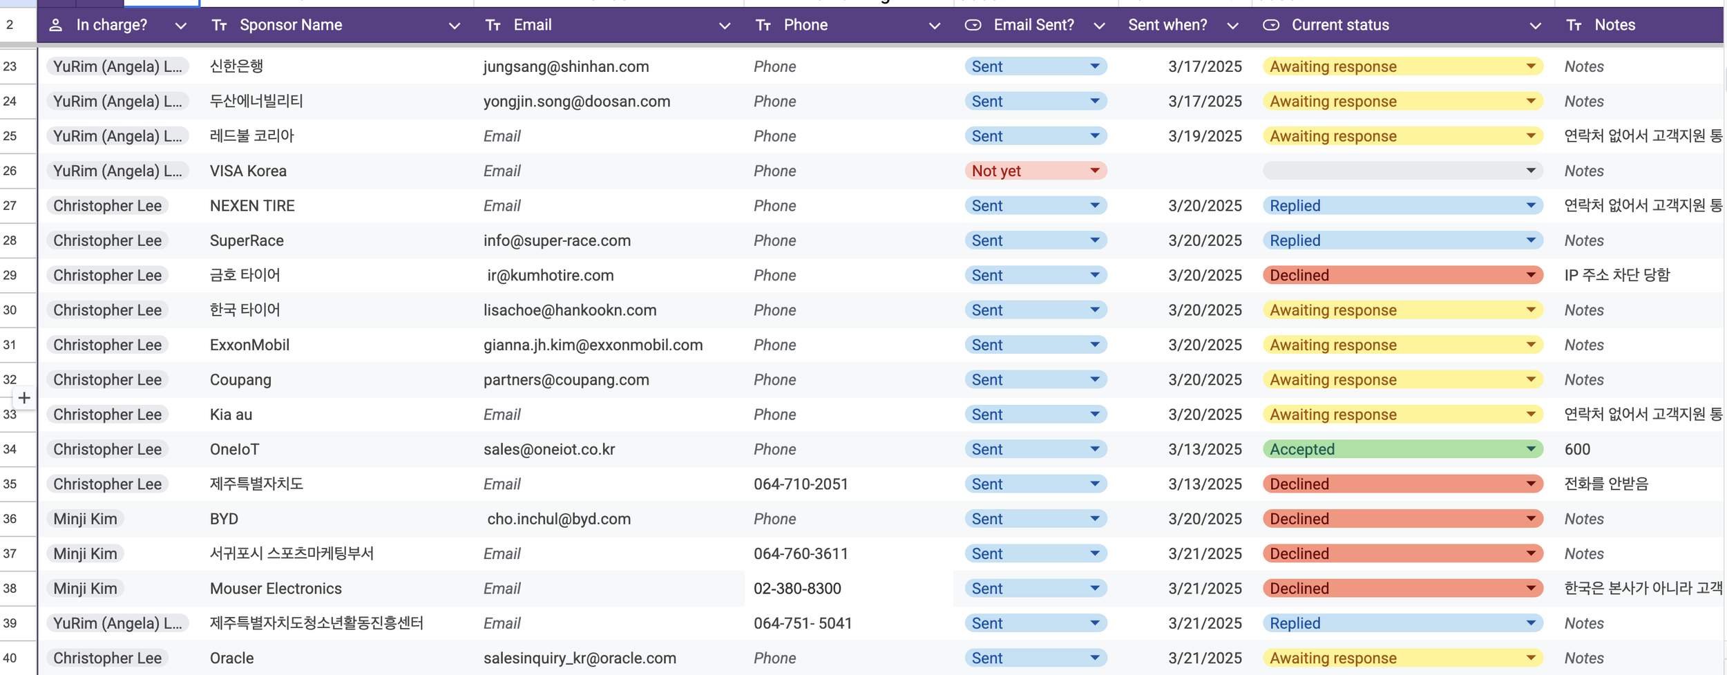Image resolution: width=1727 pixels, height=675 pixels.
Task: Click the text-type icon beside Notes header
Action: coord(1574,26)
